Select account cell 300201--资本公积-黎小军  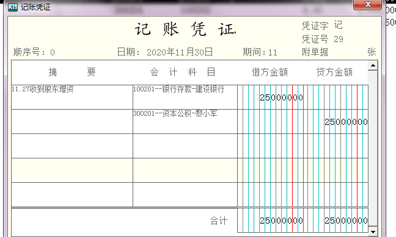185,122
